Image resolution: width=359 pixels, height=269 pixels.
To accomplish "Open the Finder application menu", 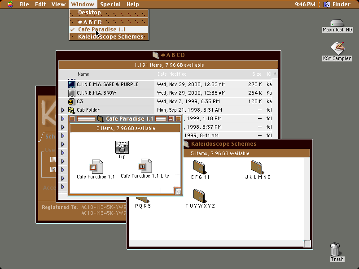I will click(337, 4).
